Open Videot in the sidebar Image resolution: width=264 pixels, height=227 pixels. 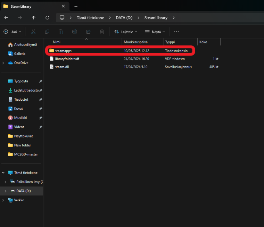point(16,127)
